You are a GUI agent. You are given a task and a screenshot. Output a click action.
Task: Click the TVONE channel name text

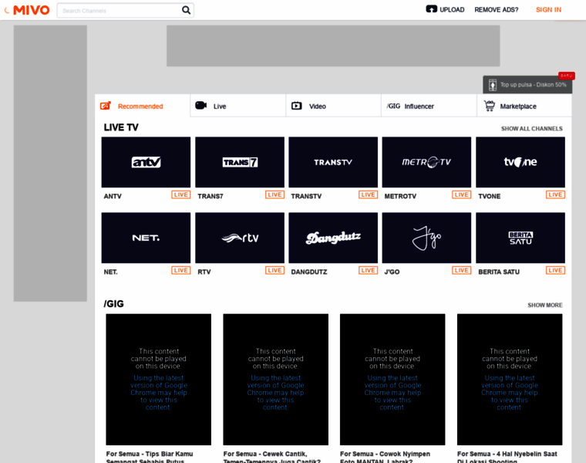click(489, 196)
